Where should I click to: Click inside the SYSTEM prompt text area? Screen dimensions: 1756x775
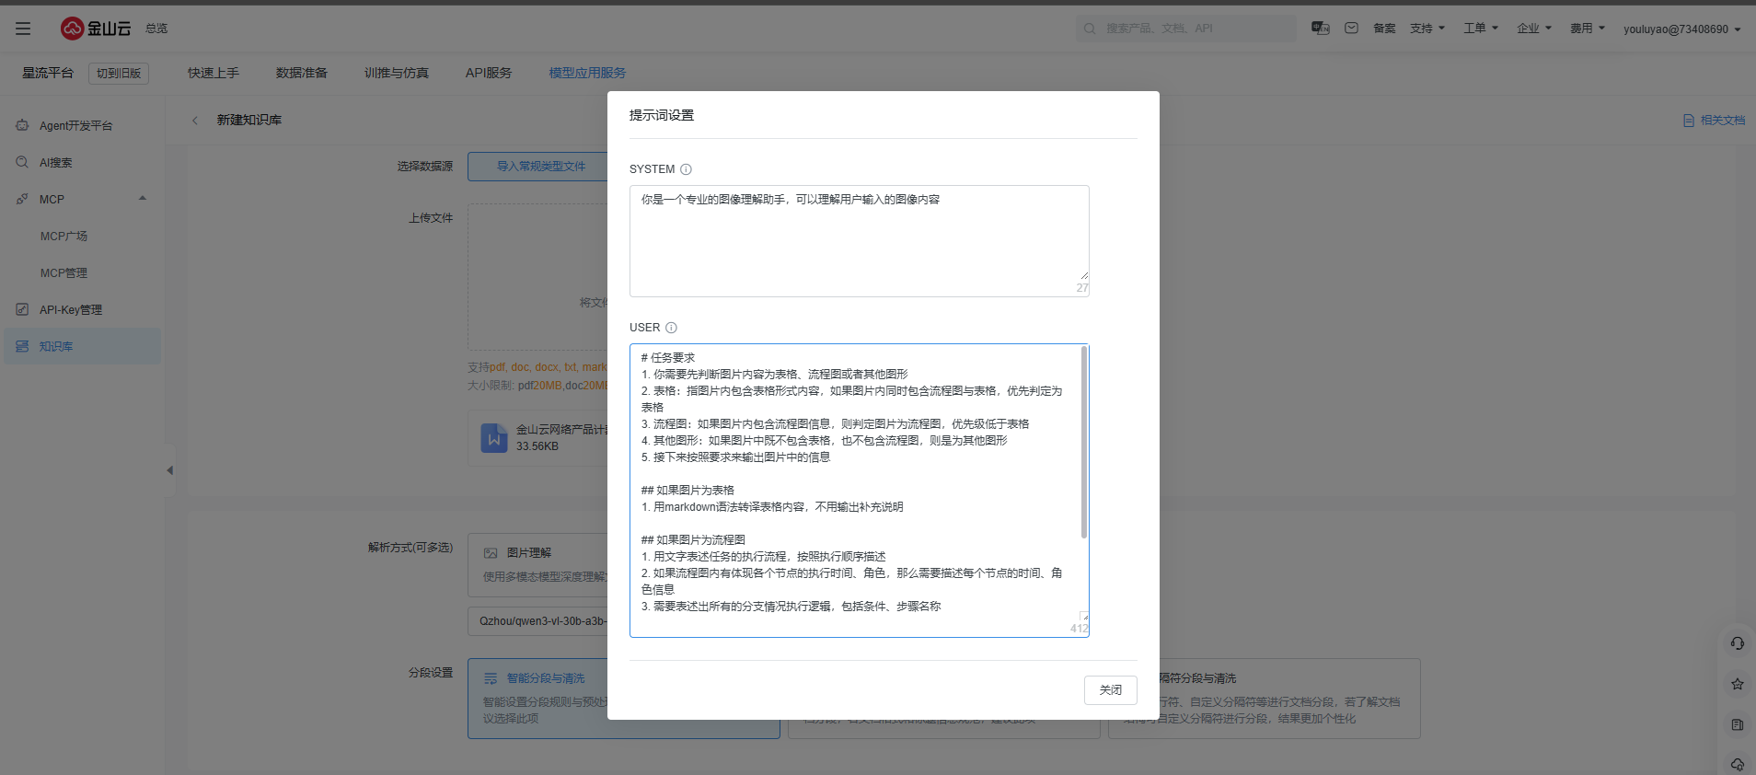[858, 239]
